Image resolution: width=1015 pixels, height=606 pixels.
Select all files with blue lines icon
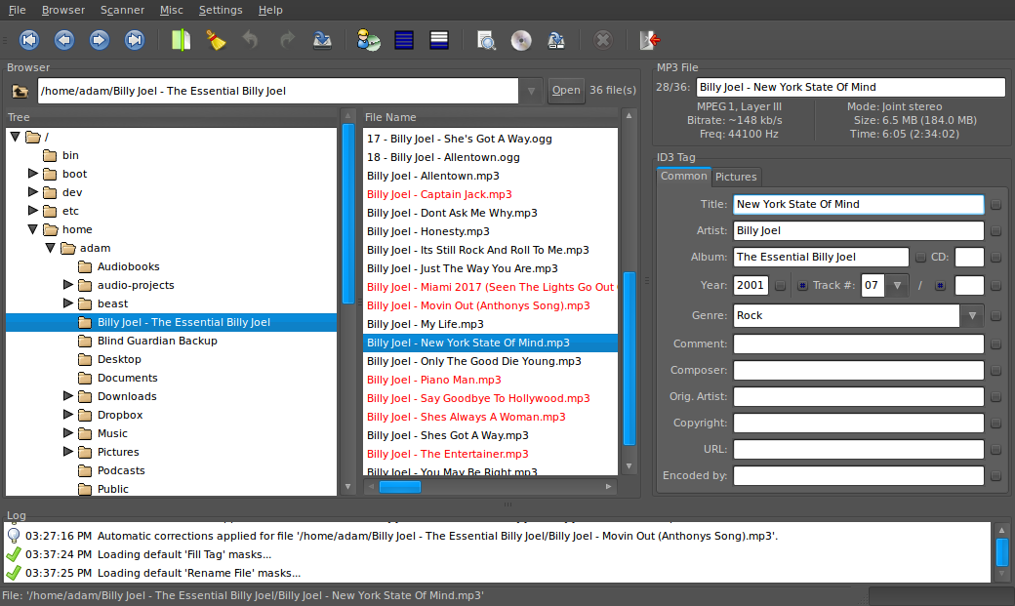[x=404, y=40]
